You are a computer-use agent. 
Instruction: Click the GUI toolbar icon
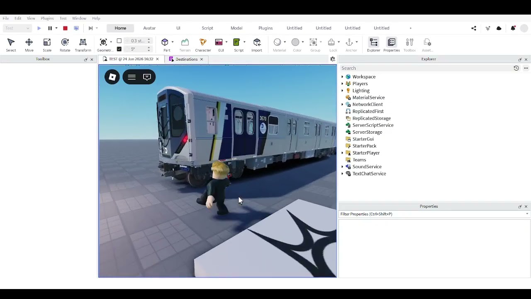219,42
